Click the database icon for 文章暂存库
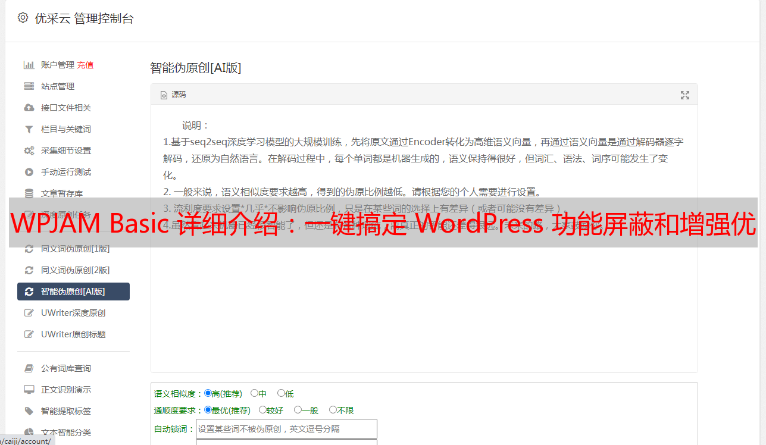 (x=29, y=193)
